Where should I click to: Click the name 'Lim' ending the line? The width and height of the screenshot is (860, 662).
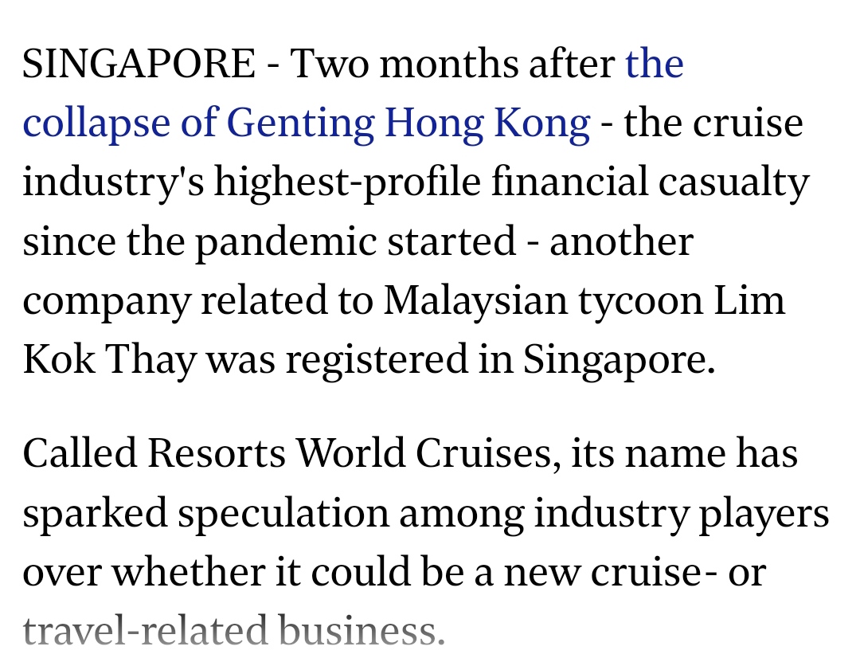(x=749, y=300)
